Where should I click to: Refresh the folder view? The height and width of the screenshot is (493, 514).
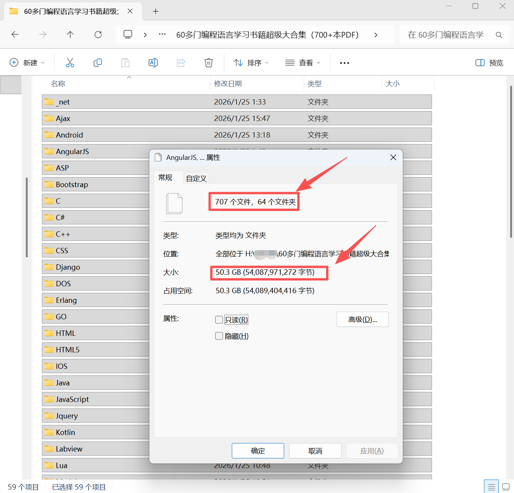click(x=98, y=35)
